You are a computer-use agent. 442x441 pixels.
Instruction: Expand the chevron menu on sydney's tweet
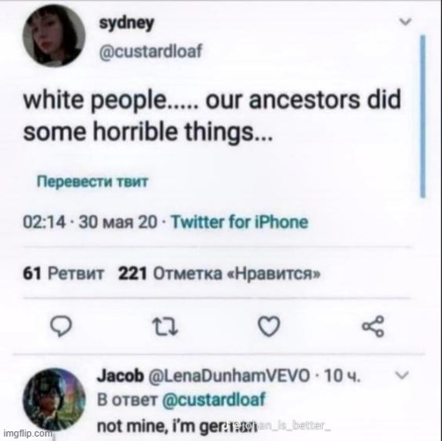click(x=406, y=21)
